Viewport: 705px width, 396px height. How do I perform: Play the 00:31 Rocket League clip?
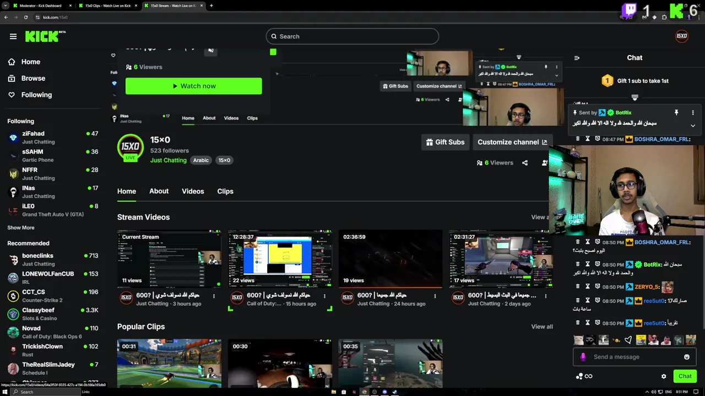click(x=169, y=364)
